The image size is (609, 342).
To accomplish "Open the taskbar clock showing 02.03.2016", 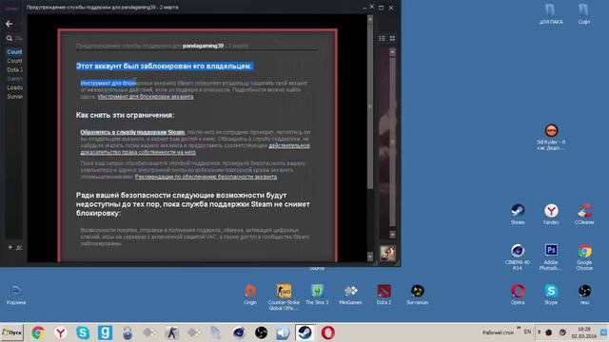I will 583,332.
